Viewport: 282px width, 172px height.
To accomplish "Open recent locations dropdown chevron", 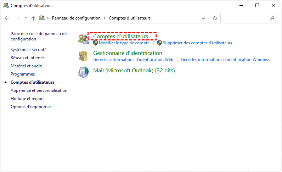I will coord(26,18).
